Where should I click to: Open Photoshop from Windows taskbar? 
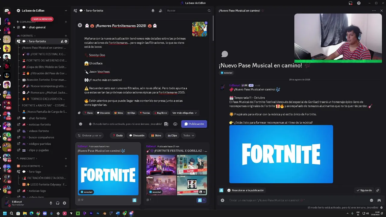(x=98, y=213)
